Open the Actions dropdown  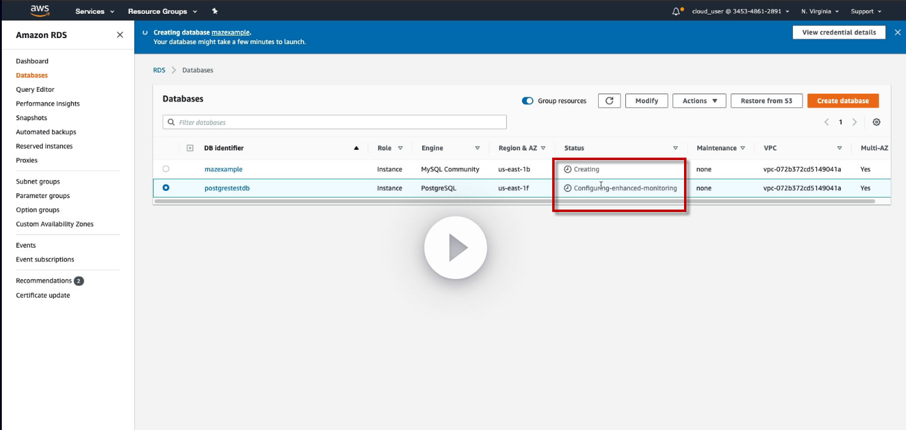point(699,101)
